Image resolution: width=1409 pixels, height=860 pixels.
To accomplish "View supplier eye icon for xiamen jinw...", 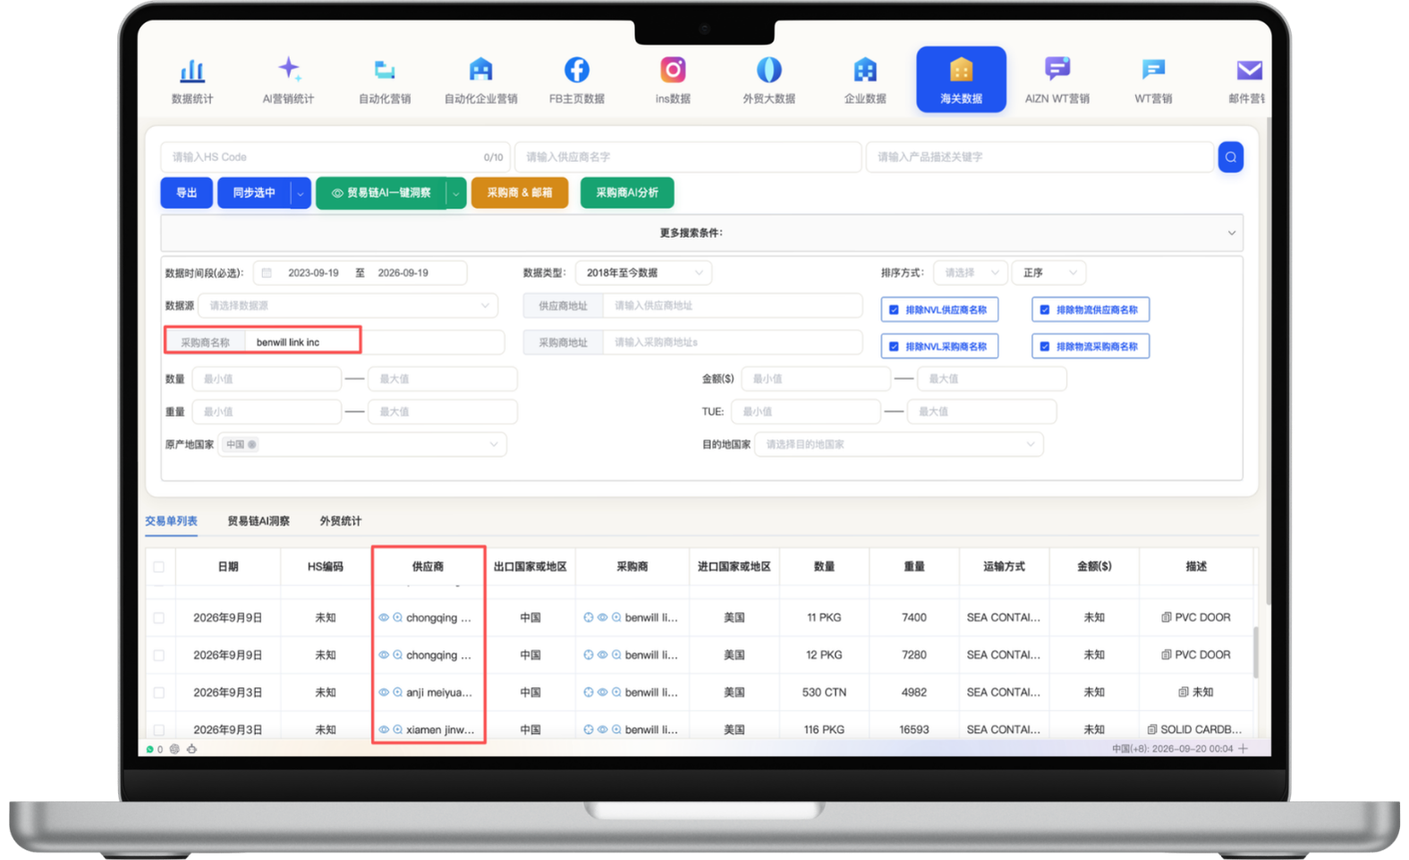I will pyautogui.click(x=384, y=729).
